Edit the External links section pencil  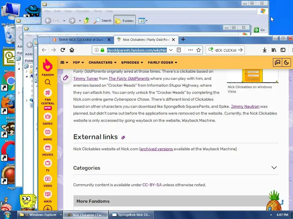[123, 137]
